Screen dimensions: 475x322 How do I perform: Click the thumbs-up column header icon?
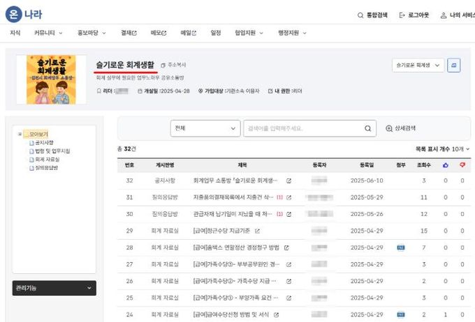(x=446, y=165)
